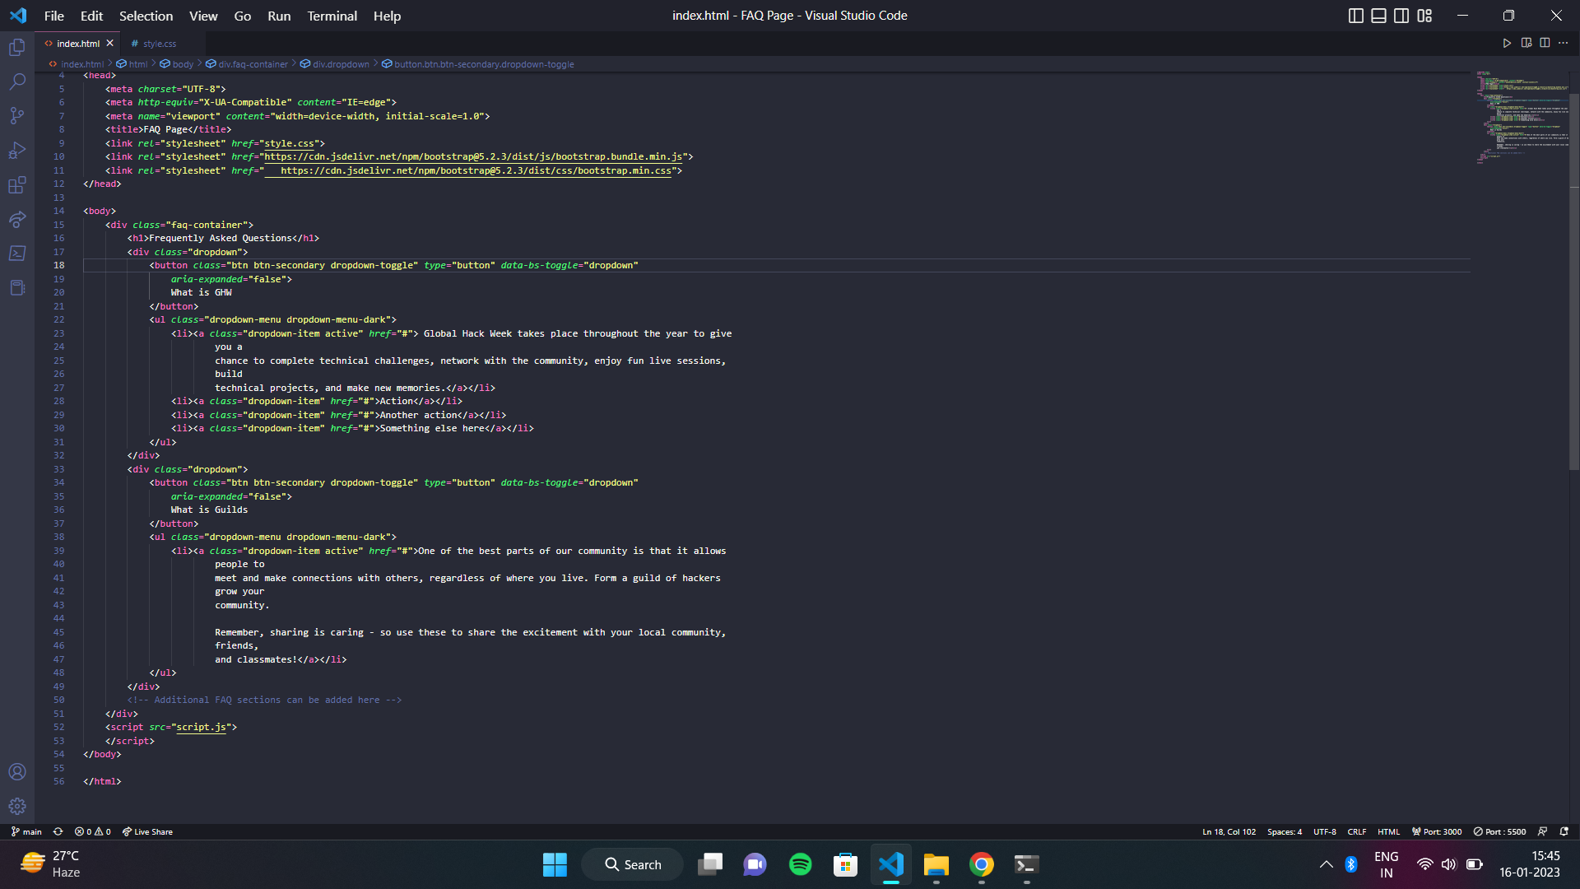Expand div.dropdown breadcrumb item
This screenshot has height=889, width=1580.
click(x=341, y=64)
